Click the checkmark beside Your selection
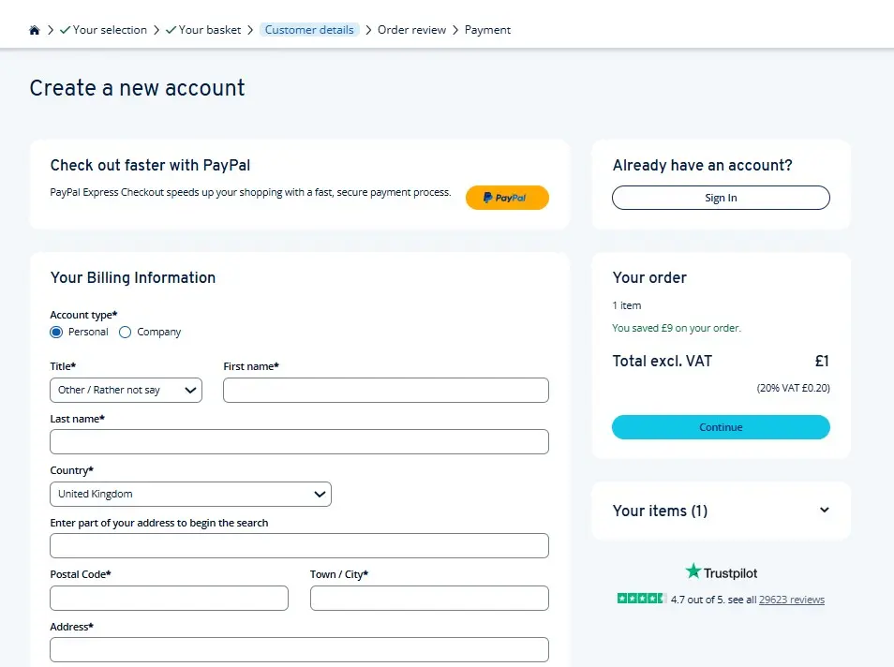Image resolution: width=894 pixels, height=667 pixels. [65, 29]
